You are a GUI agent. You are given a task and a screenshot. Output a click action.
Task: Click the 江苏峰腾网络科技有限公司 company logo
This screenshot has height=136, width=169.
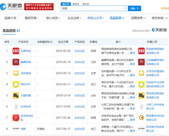(x=142, y=62)
